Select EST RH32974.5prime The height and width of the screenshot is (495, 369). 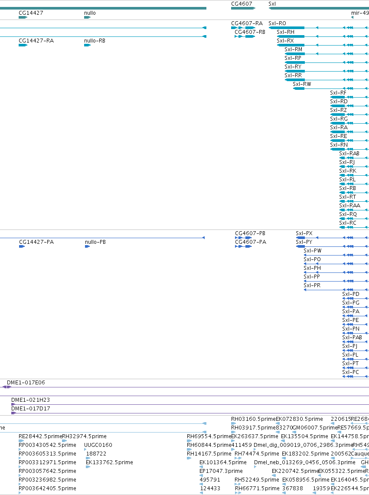pyautogui.click(x=84, y=436)
